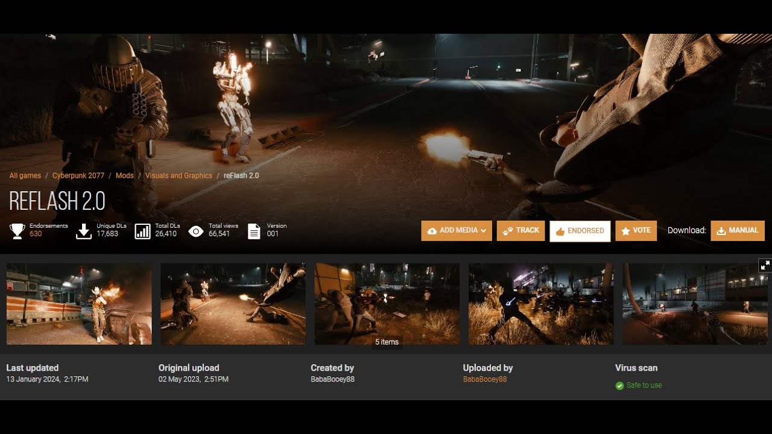This screenshot has height=434, width=772.
Task: Click the REFLASH 2.0 title
Action: pyautogui.click(x=57, y=201)
